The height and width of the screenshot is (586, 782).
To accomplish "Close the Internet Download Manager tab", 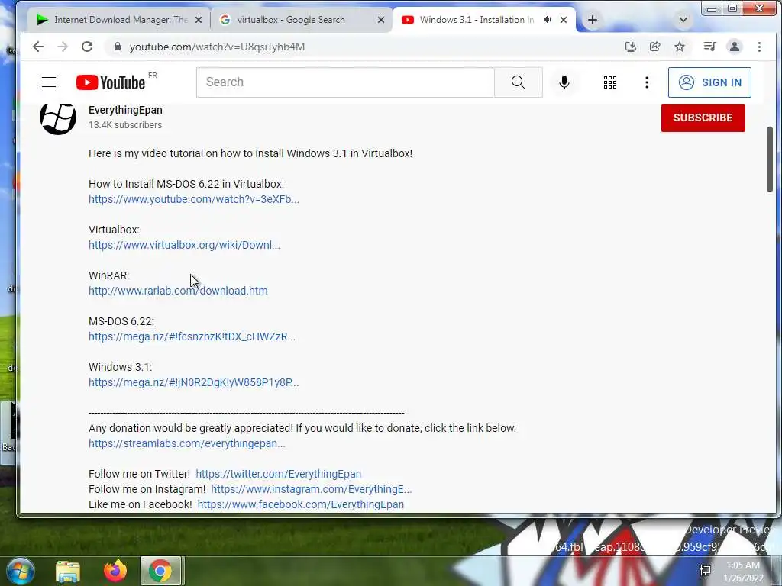I will tap(199, 20).
